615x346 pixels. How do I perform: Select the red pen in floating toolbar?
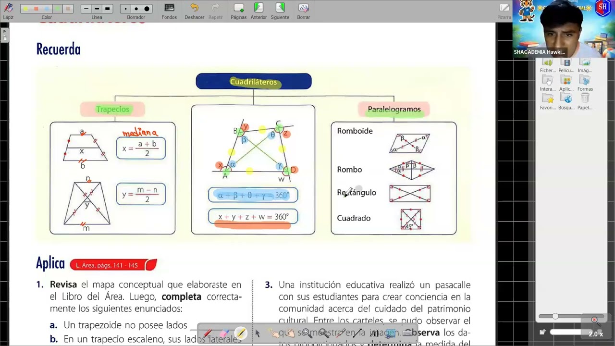[207, 333]
